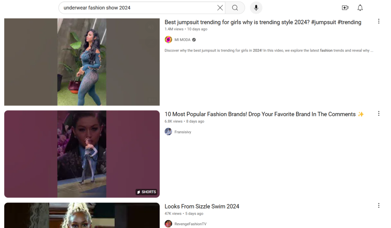
Task: Play the Sizzle Swim 2024 thumbnail
Action: [82, 215]
